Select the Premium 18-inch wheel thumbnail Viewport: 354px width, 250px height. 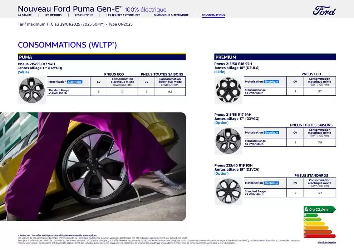pyautogui.click(x=228, y=90)
